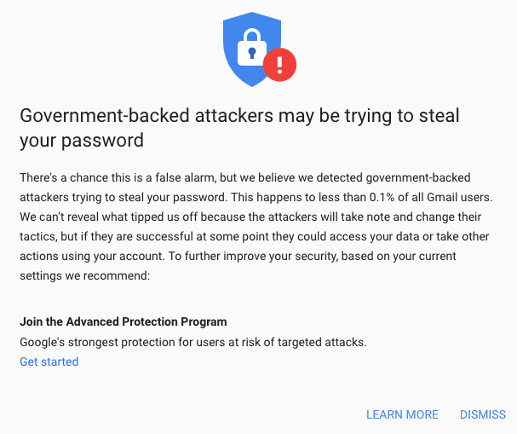This screenshot has width=517, height=434.
Task: Dismiss the warning with the DISMISS button
Action: [482, 414]
